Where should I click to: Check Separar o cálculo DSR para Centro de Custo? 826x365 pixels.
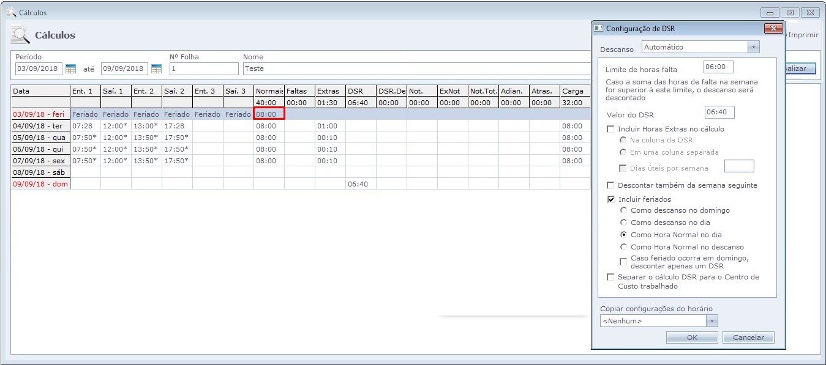tap(610, 277)
